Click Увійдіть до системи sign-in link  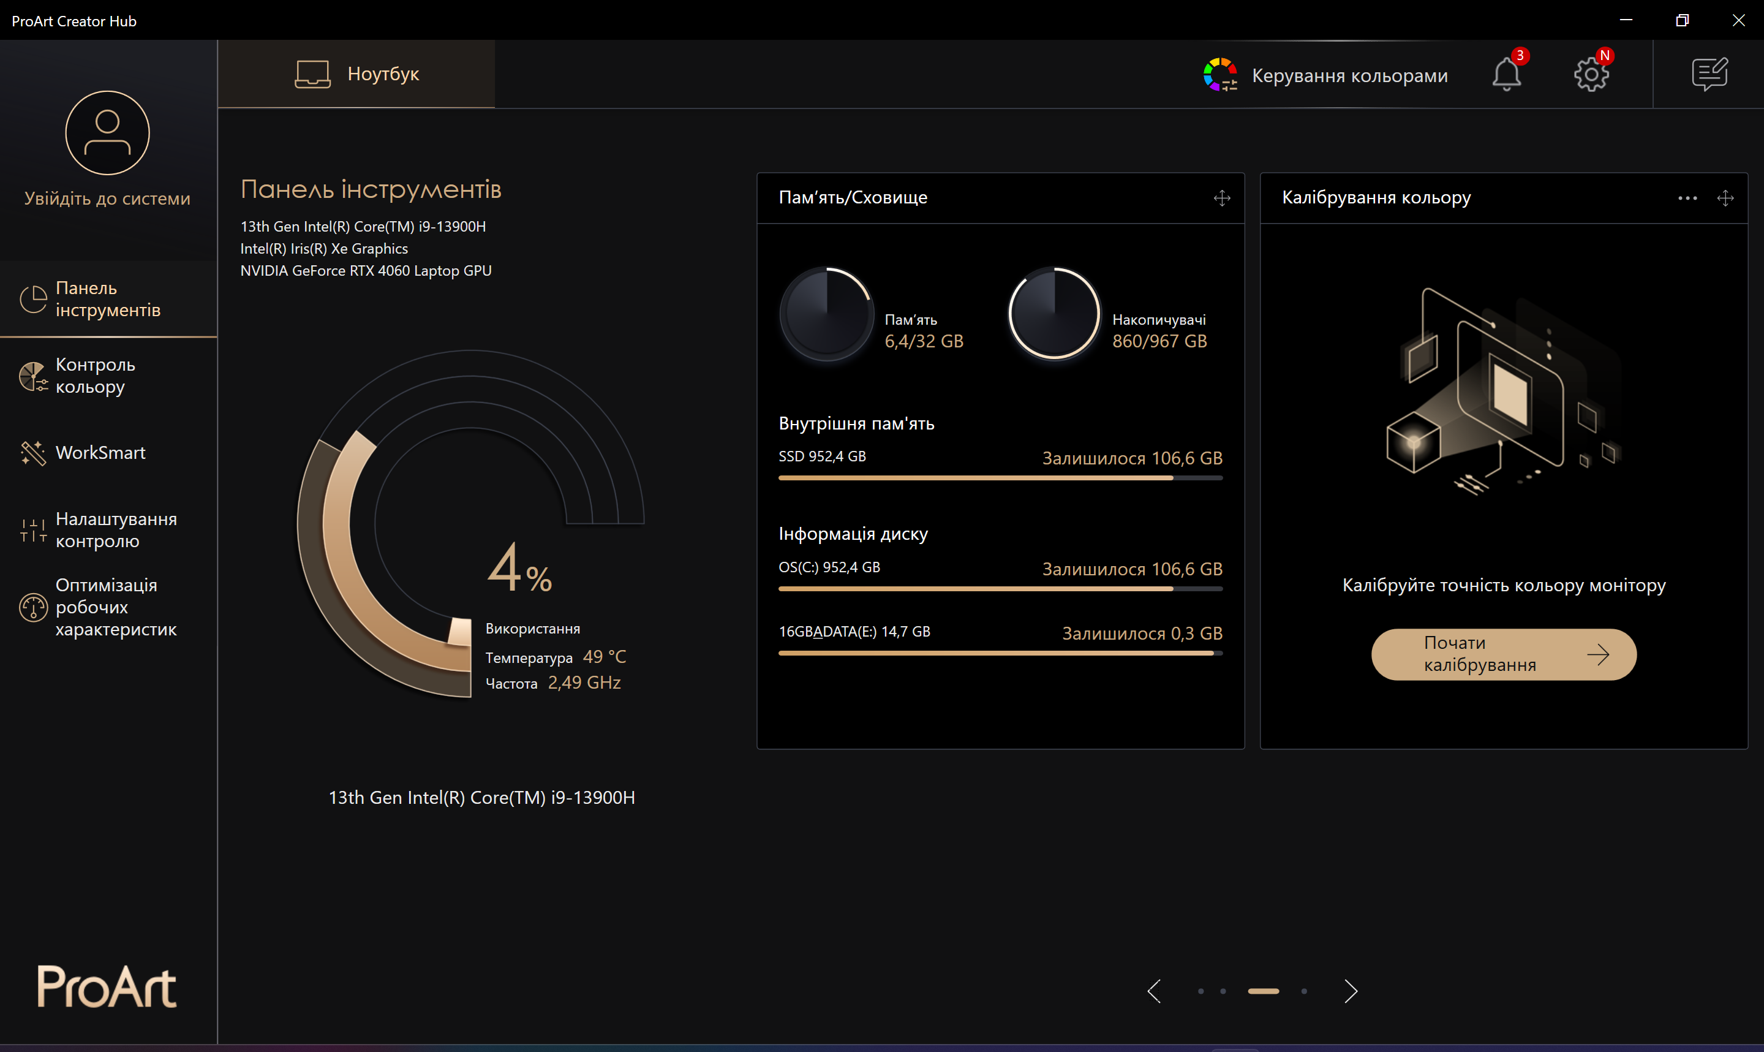coord(108,199)
